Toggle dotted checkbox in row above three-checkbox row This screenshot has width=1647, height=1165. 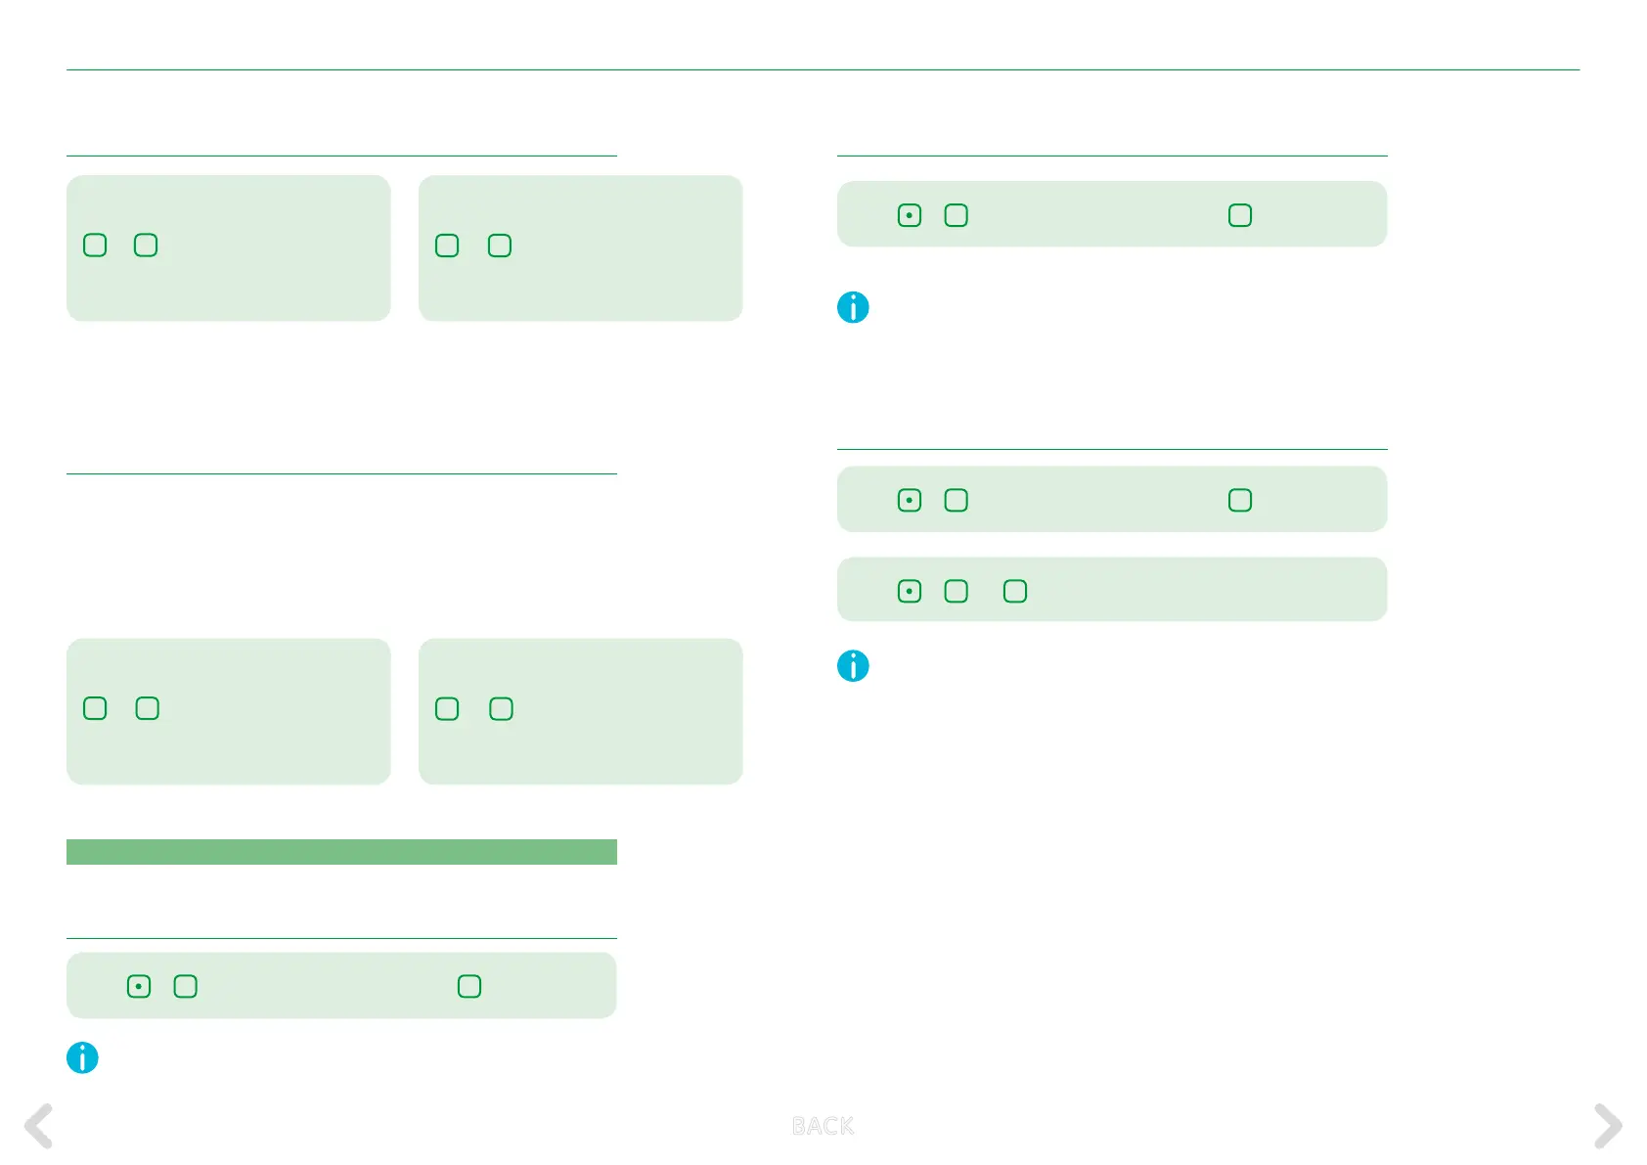(x=910, y=500)
